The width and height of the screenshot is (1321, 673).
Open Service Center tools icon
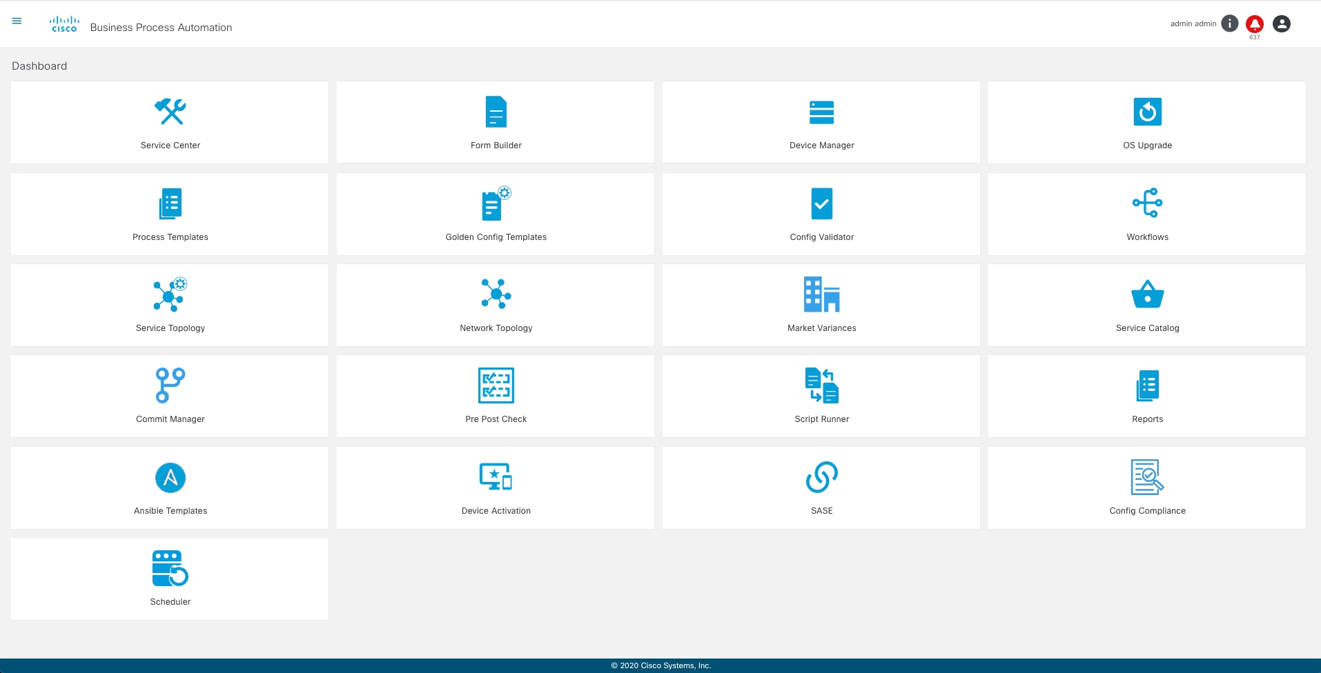pos(170,111)
